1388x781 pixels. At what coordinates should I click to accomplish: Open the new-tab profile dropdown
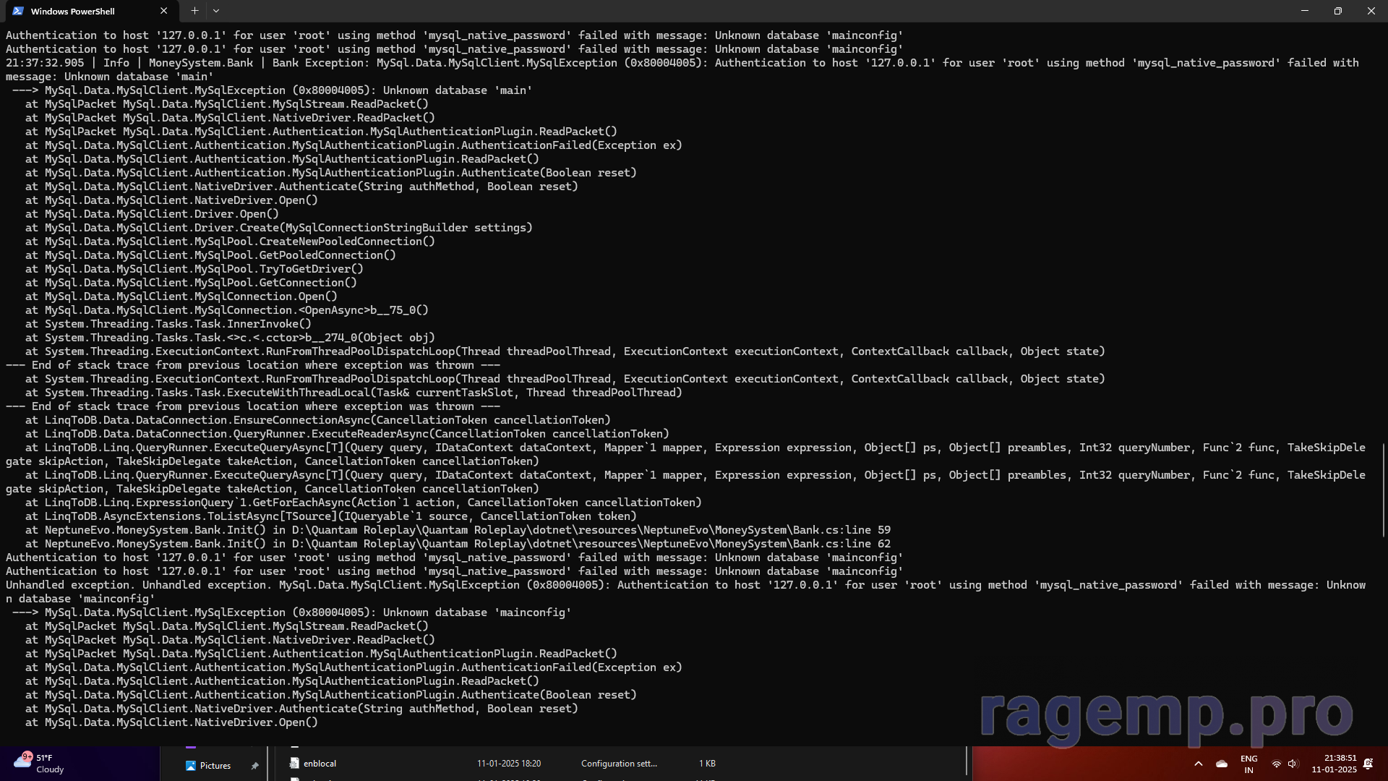click(x=216, y=11)
